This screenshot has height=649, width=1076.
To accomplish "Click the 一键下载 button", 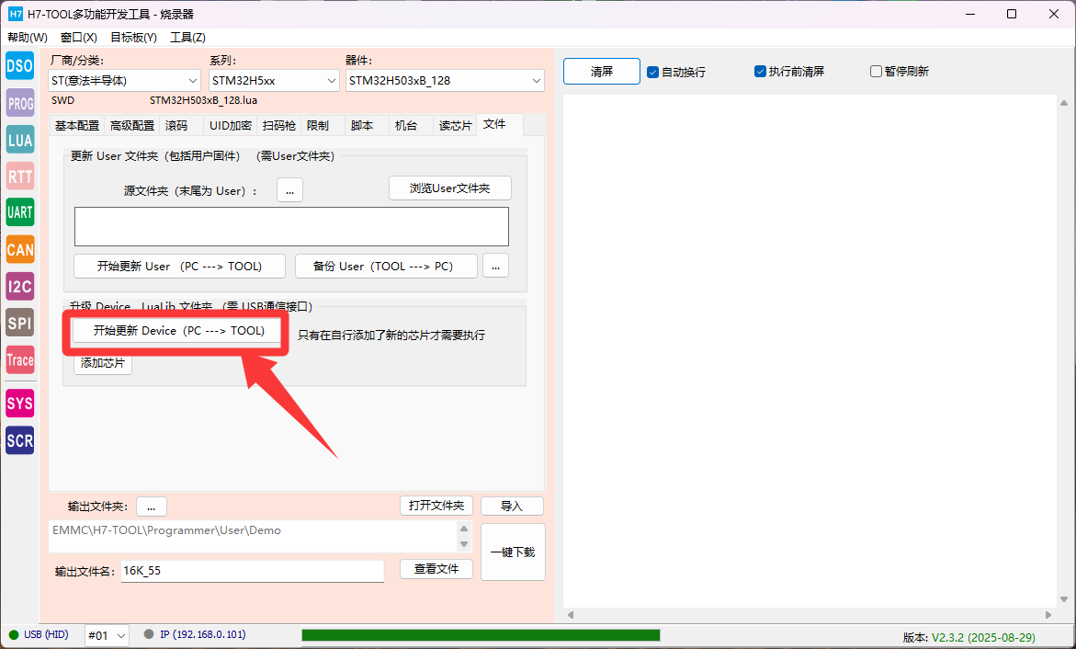I will coord(513,552).
